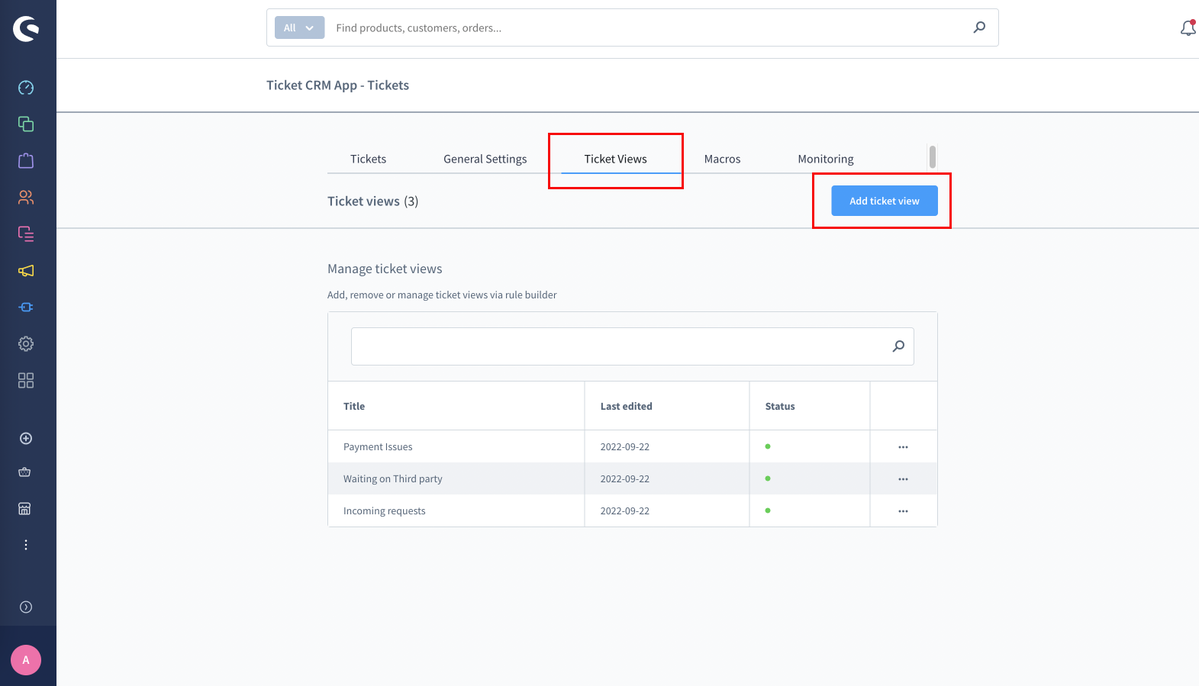Open the Settings gear icon
Image resolution: width=1199 pixels, height=686 pixels.
click(26, 344)
